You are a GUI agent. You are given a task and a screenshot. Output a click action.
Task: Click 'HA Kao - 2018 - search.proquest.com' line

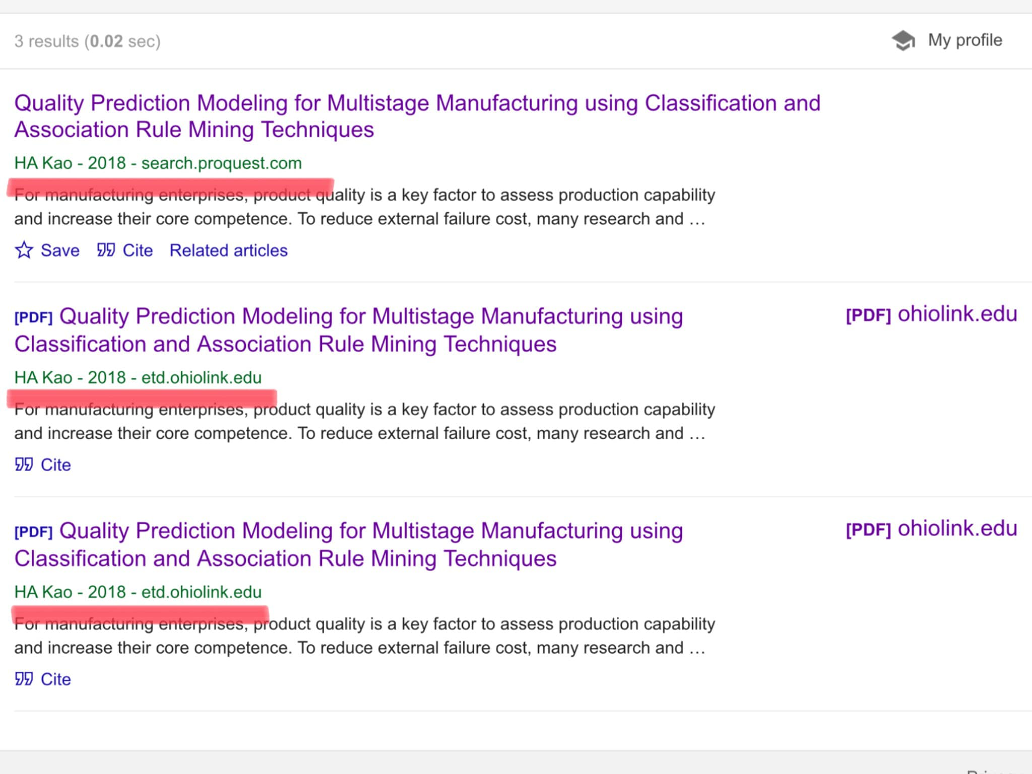point(158,163)
